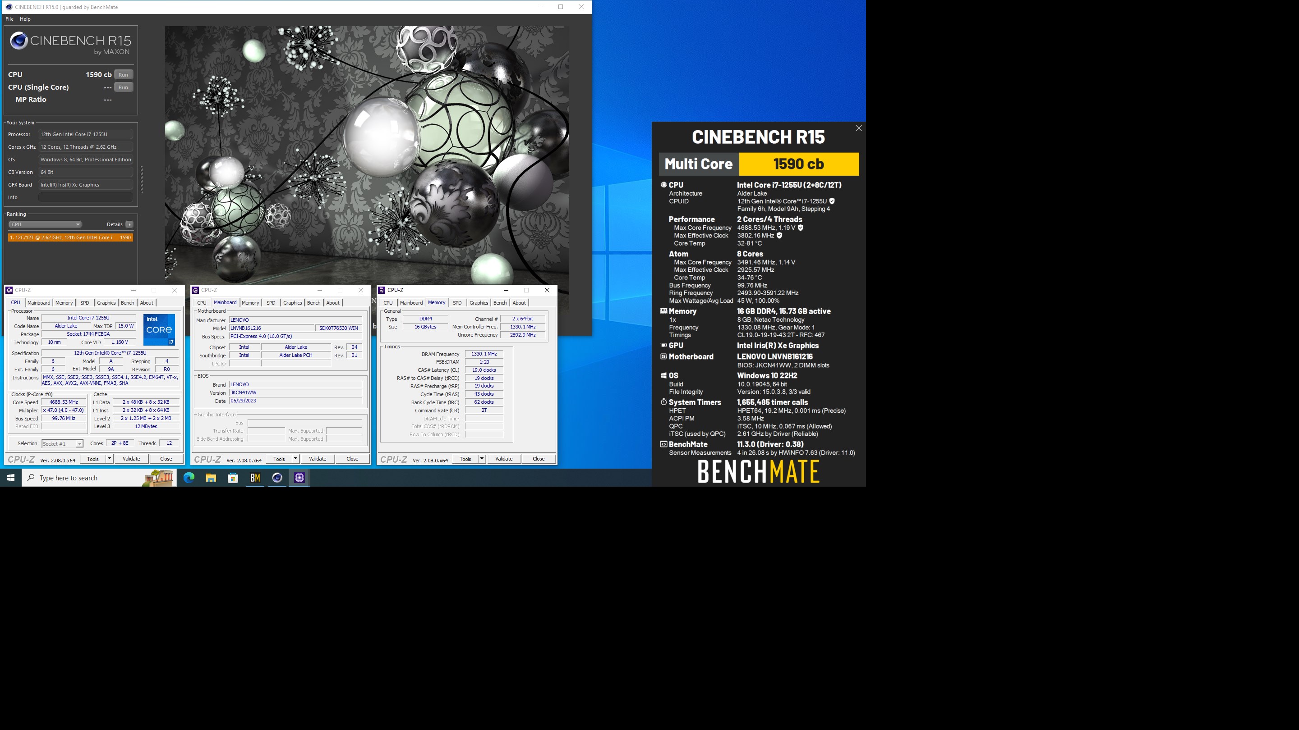The width and height of the screenshot is (1299, 730).
Task: Switch to BenchMate taskbar icon
Action: point(255,478)
